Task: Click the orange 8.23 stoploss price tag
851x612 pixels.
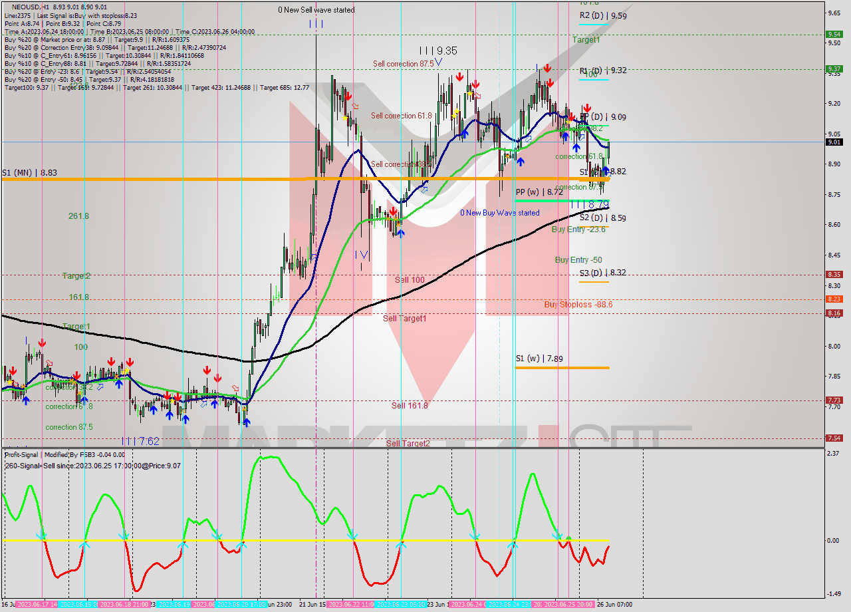Action: pyautogui.click(x=834, y=299)
